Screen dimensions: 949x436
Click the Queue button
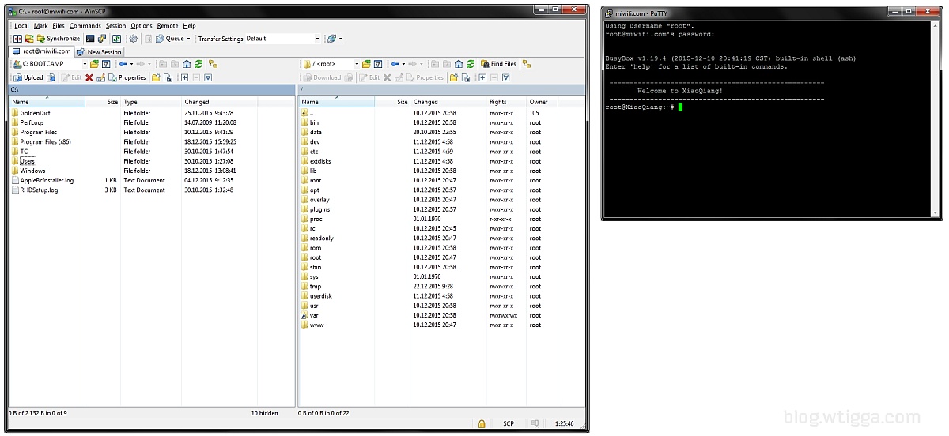pyautogui.click(x=170, y=39)
